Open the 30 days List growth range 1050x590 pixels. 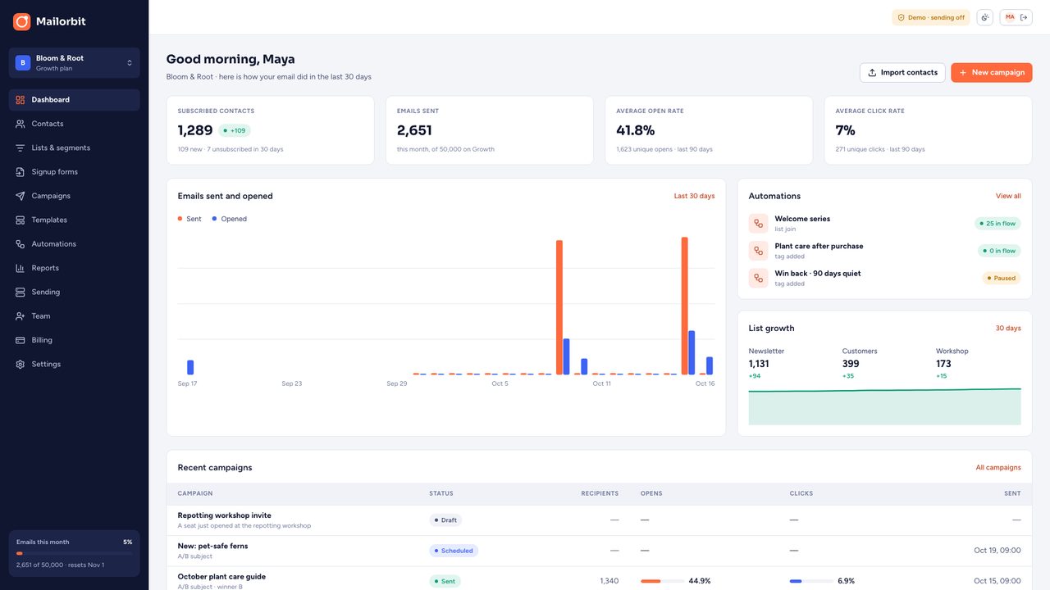(1008, 328)
